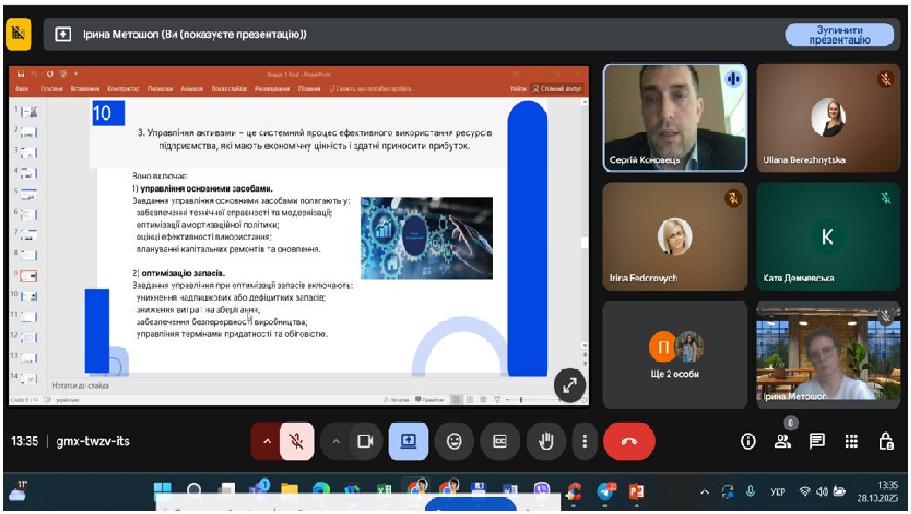The image size is (911, 514).
Task: Open the three-dot more options menu
Action: pos(585,442)
